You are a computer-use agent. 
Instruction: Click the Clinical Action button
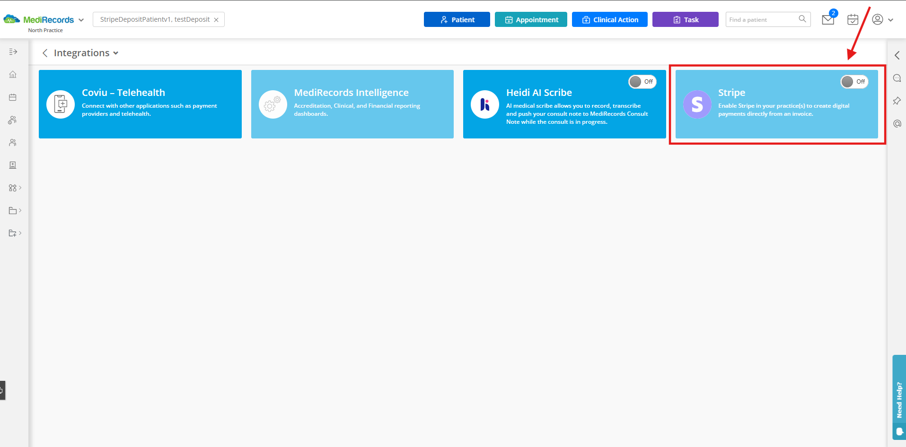click(x=610, y=19)
